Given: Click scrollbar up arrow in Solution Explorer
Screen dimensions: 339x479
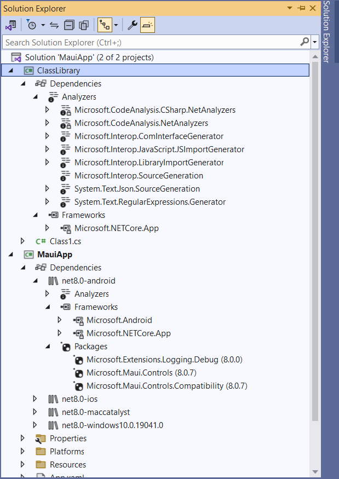Looking at the screenshot, I should pos(315,57).
